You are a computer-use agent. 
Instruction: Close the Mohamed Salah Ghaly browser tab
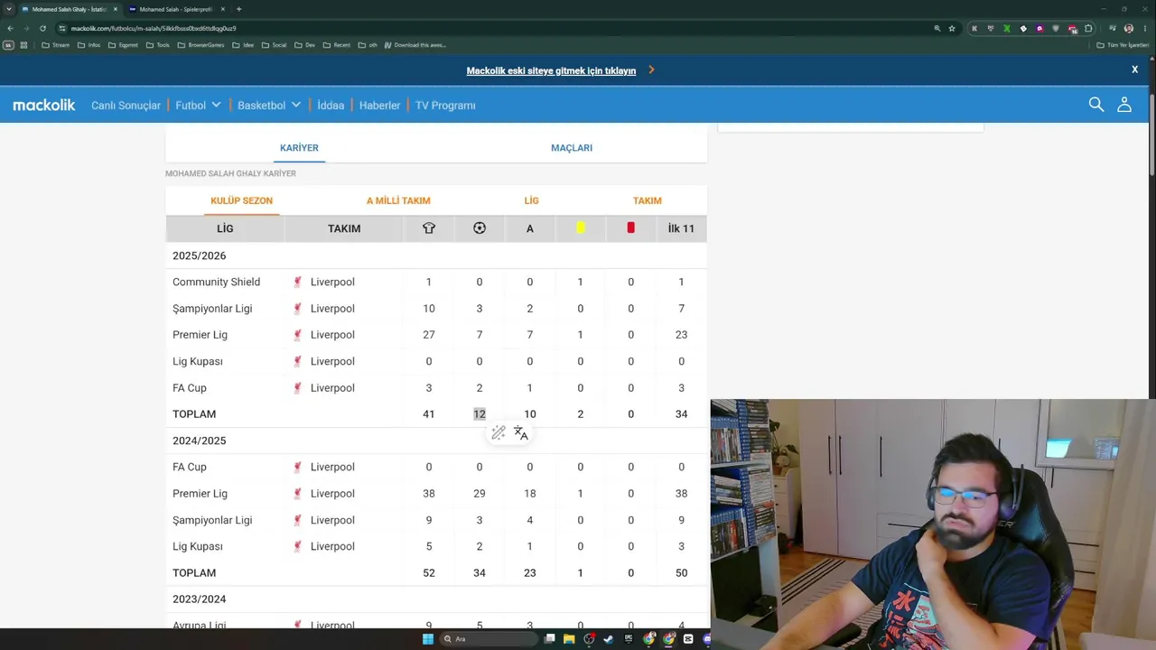pos(115,9)
